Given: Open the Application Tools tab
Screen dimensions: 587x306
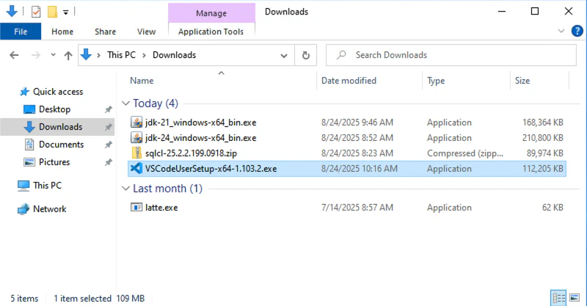Looking at the screenshot, I should [211, 32].
